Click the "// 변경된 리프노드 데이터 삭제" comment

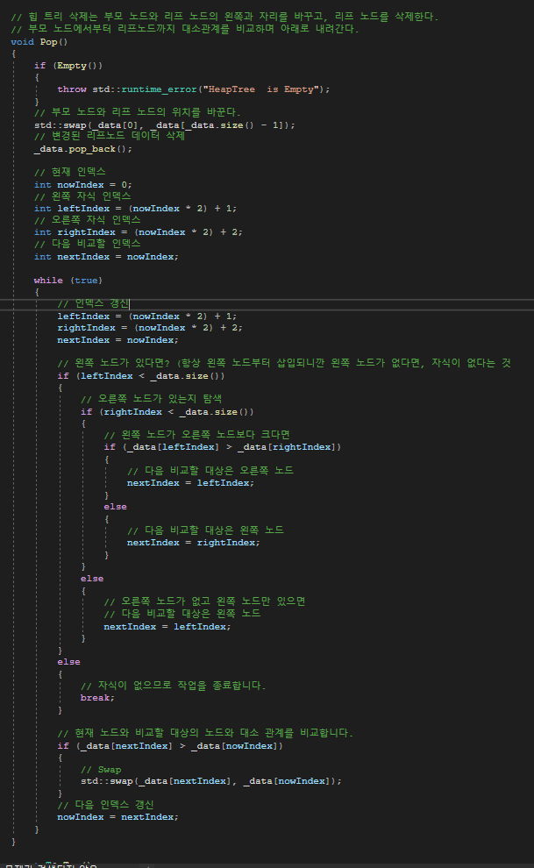pos(109,136)
